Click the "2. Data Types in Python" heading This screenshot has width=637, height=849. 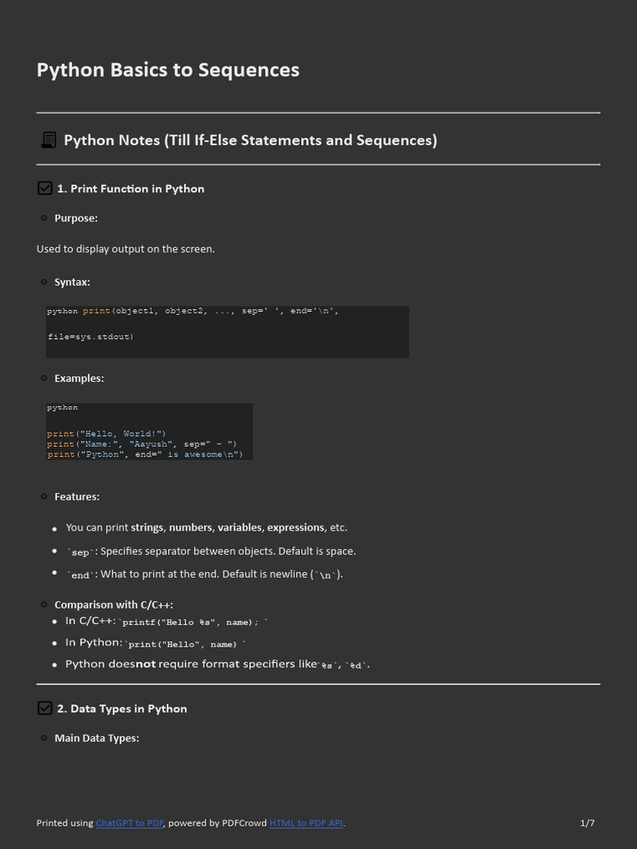pyautogui.click(x=122, y=708)
